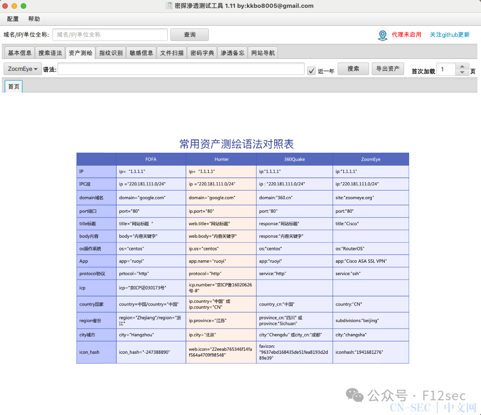Click the 首次加载 page number field
481x415 pixels.
(446, 69)
